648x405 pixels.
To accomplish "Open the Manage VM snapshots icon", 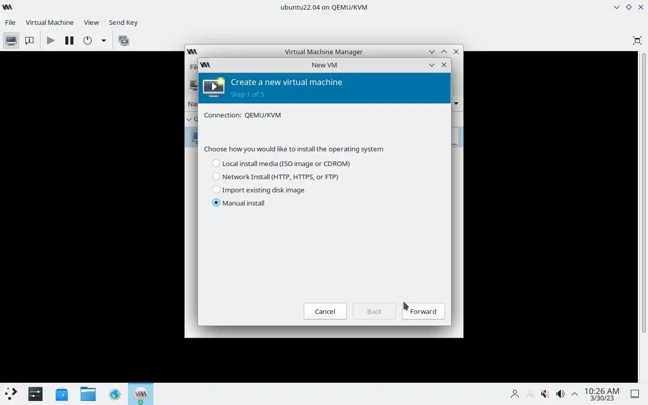I will click(x=124, y=40).
